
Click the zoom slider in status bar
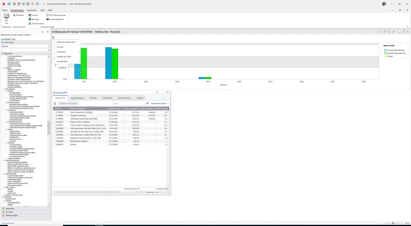(393, 223)
